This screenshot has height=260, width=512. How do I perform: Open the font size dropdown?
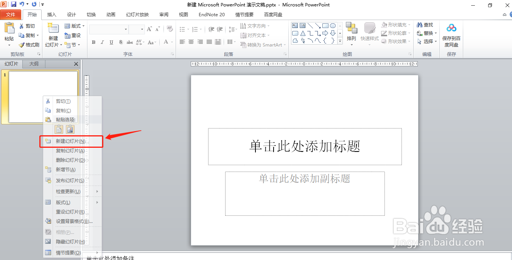[142, 29]
